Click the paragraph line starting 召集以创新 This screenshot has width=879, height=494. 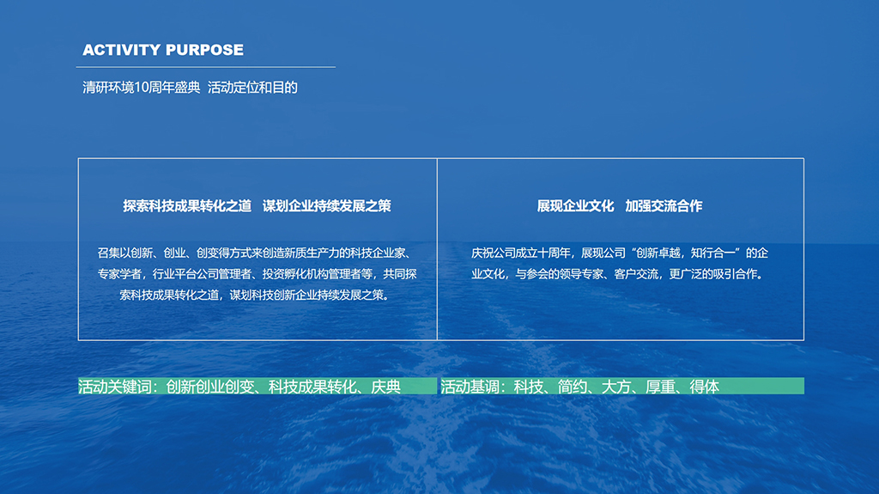[x=258, y=253]
